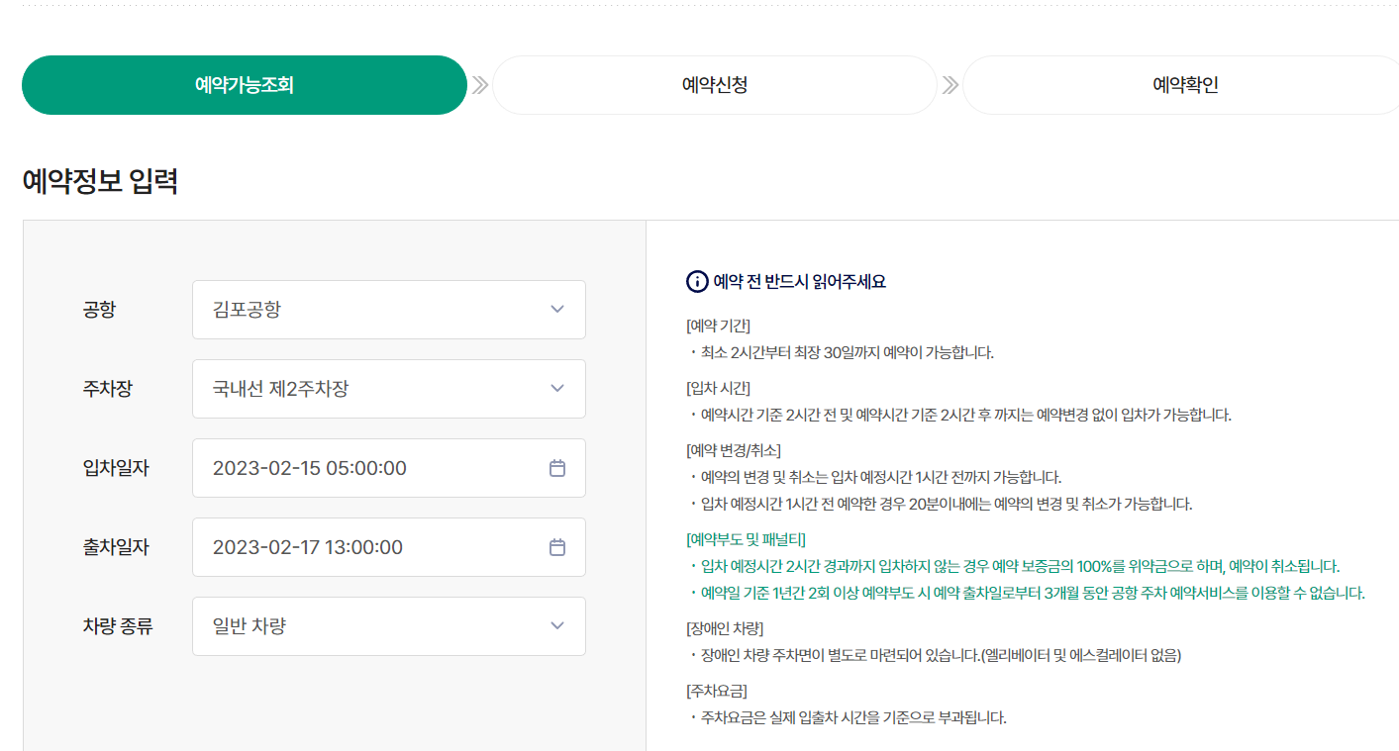Click the 예약 전 반드시 읽어주세요 notice title
Image resolution: width=1399 pixels, height=751 pixels.
pyautogui.click(x=799, y=282)
